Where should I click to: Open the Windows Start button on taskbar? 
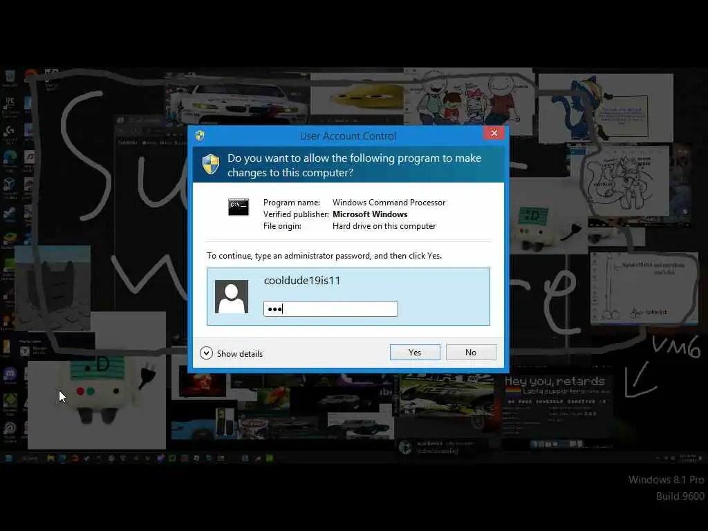pyautogui.click(x=8, y=458)
